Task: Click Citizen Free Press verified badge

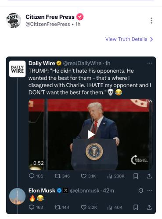Action: 80,17
